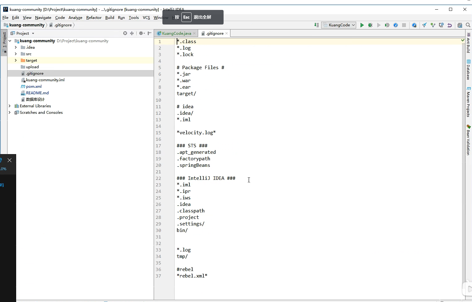Hide the Project tool window
472x302 pixels.
[150, 33]
